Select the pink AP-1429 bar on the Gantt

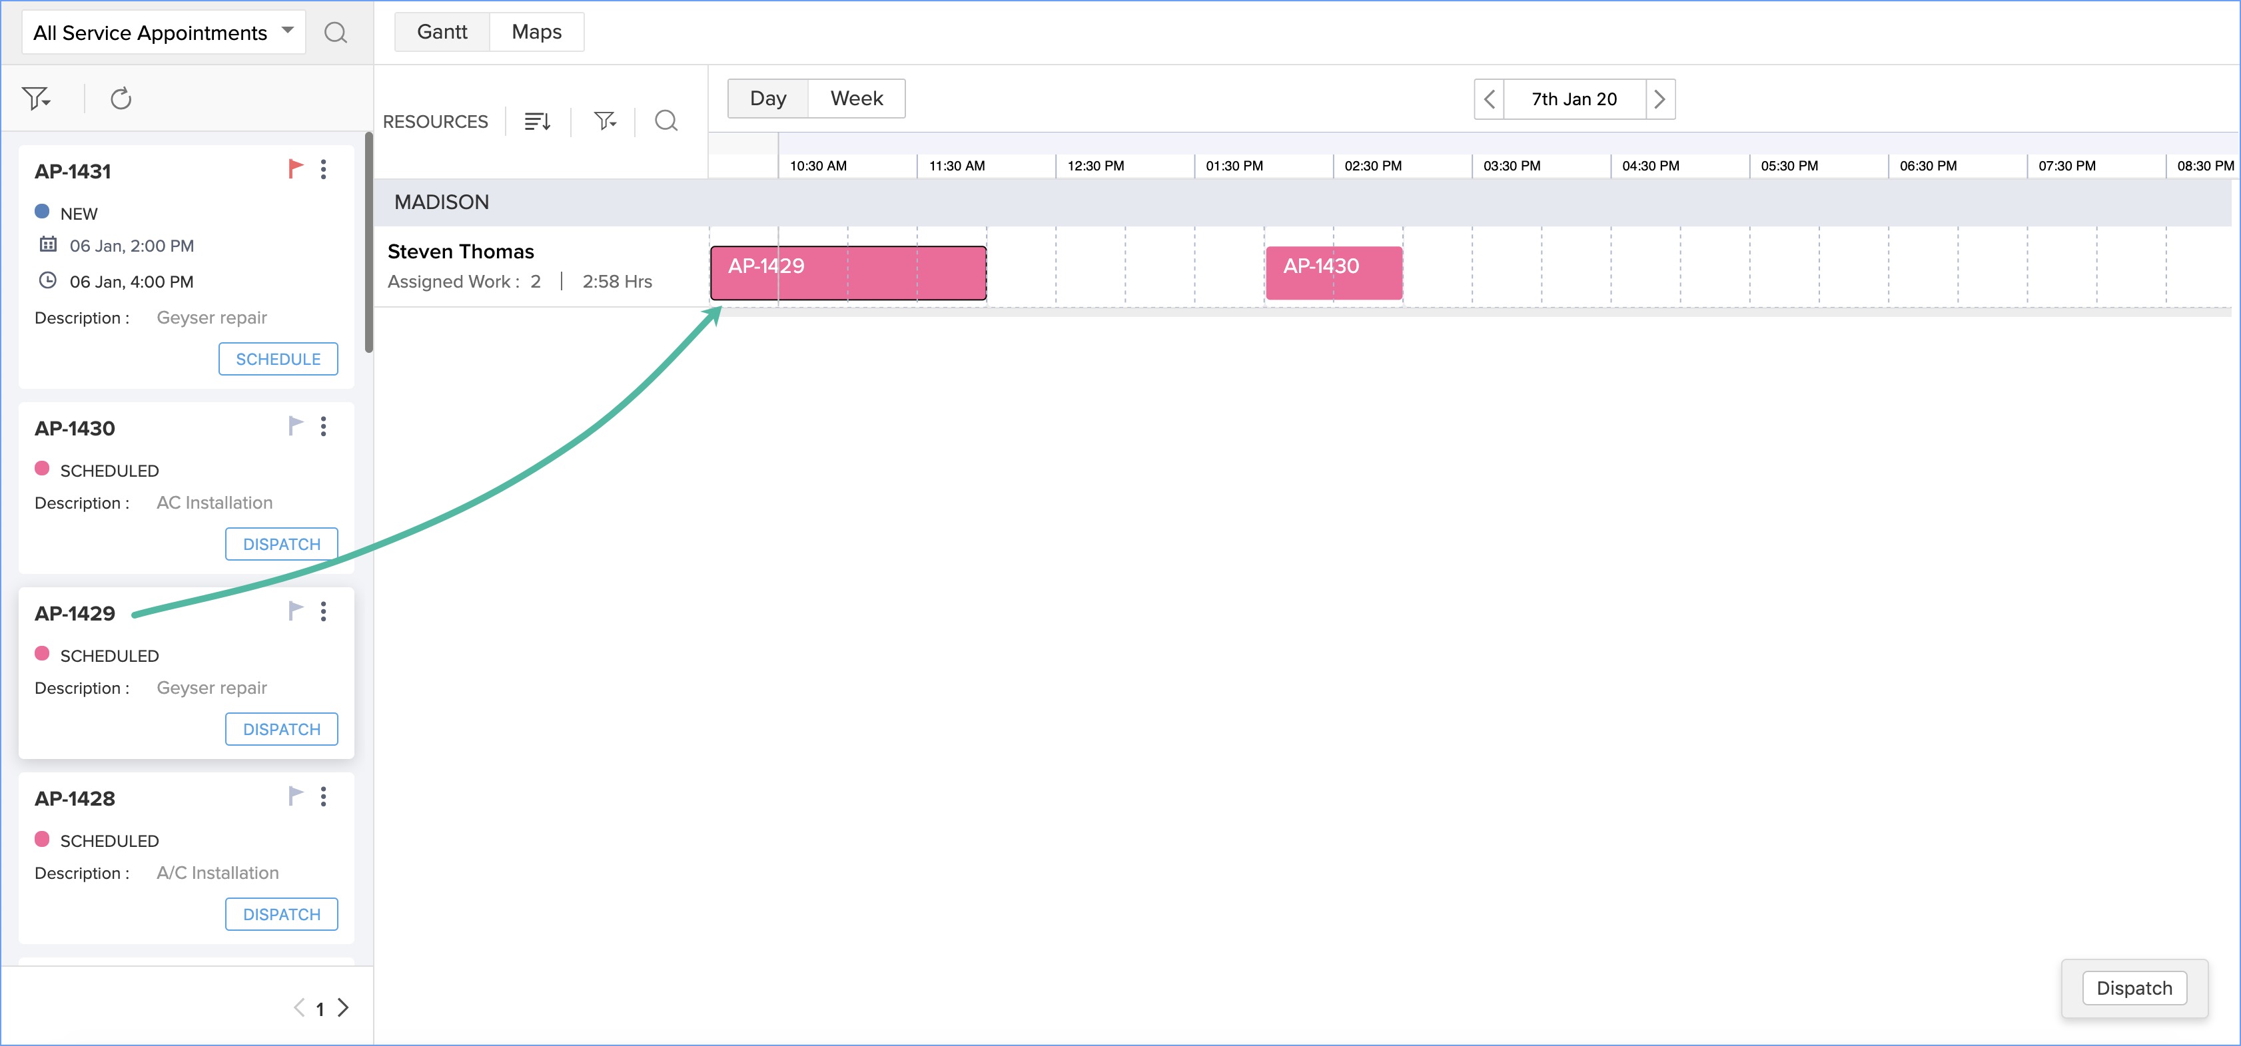[847, 271]
